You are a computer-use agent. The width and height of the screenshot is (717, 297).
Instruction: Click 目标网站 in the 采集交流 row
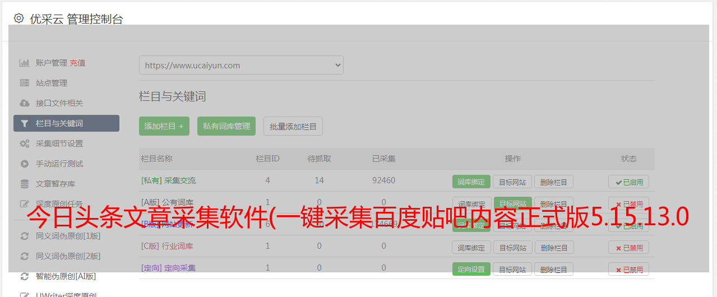coord(512,182)
